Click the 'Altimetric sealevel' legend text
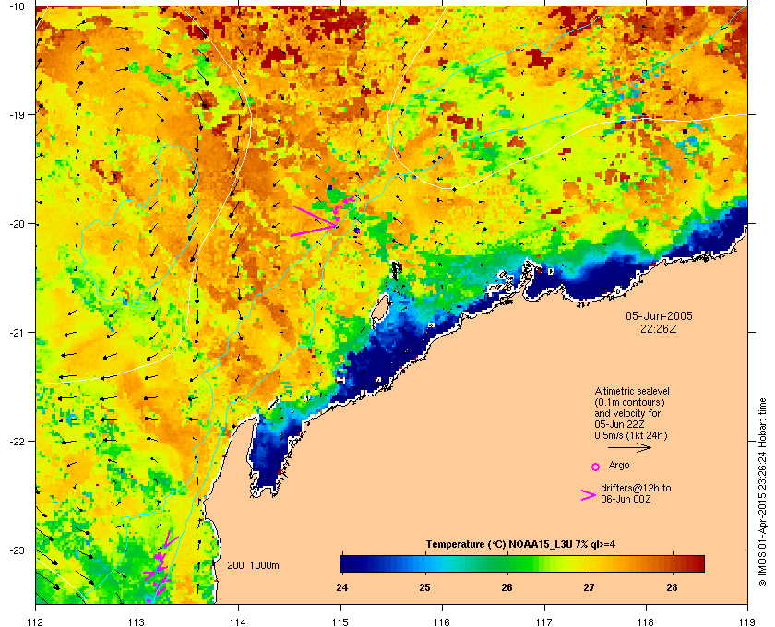Image resolution: width=775 pixels, height=627 pixels. [632, 391]
